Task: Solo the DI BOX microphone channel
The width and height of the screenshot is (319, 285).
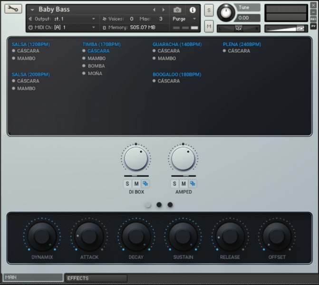Action: click(127, 184)
